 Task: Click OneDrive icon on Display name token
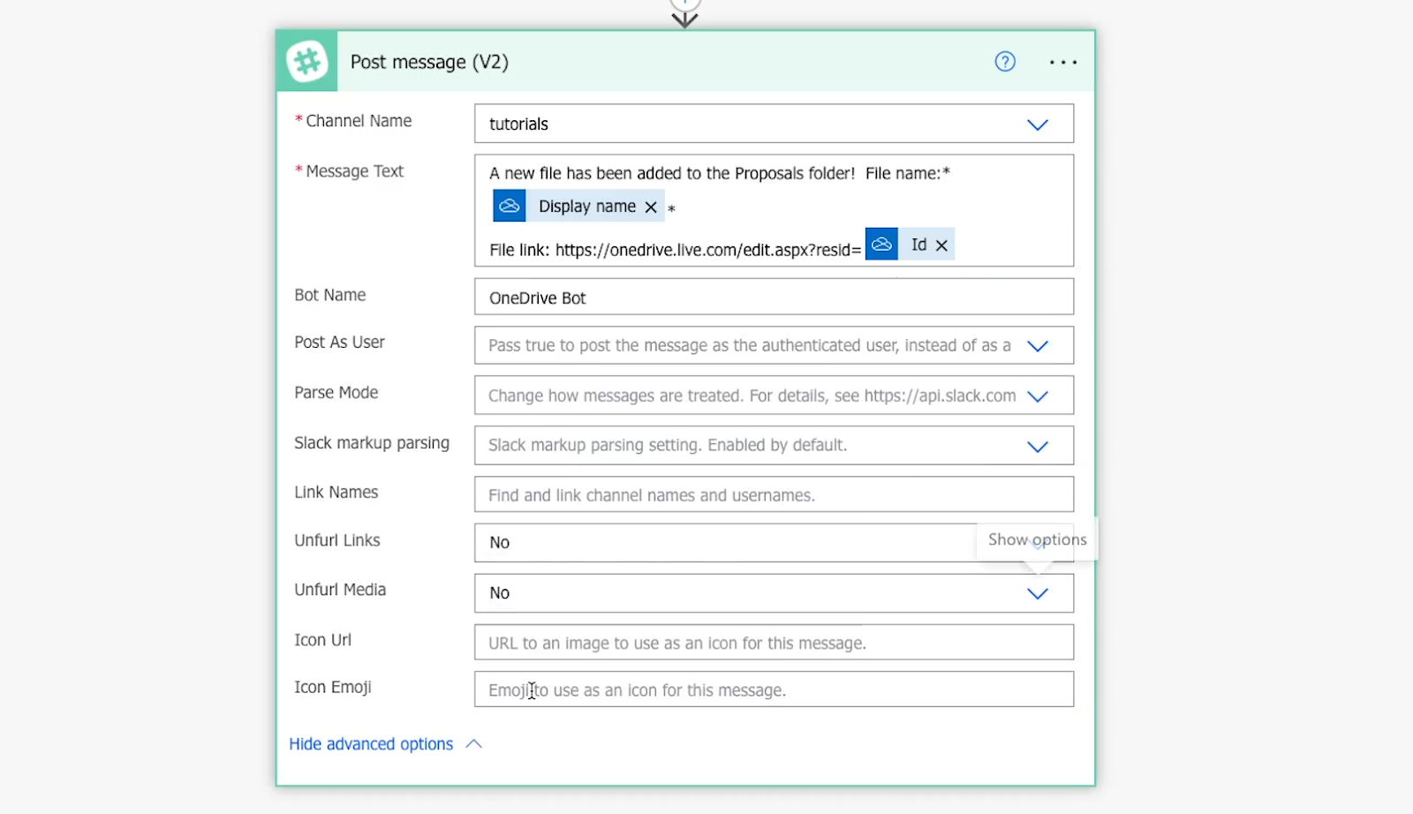tap(510, 206)
